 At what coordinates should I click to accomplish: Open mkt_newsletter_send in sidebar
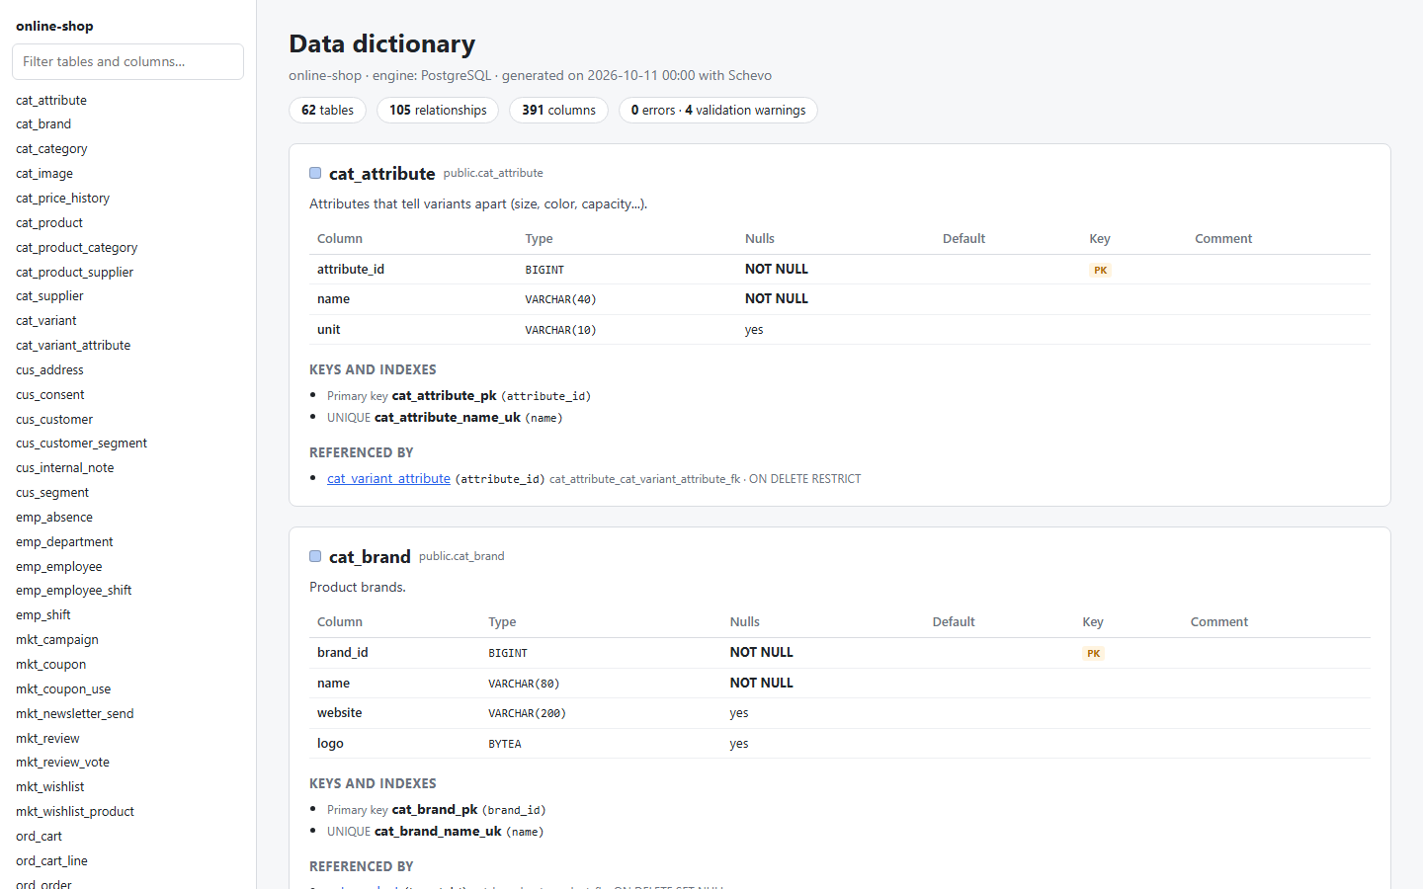coord(75,714)
